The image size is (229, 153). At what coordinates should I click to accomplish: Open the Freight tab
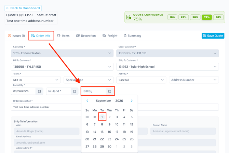[x=110, y=36]
